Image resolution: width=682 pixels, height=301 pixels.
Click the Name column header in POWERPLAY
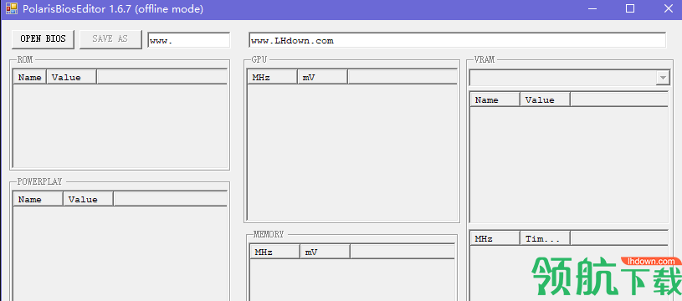point(38,199)
